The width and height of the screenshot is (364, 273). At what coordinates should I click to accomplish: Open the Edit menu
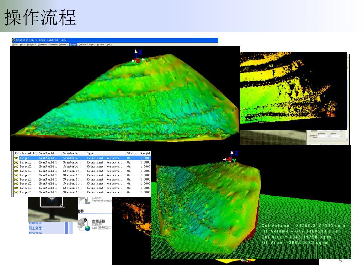click(x=22, y=44)
